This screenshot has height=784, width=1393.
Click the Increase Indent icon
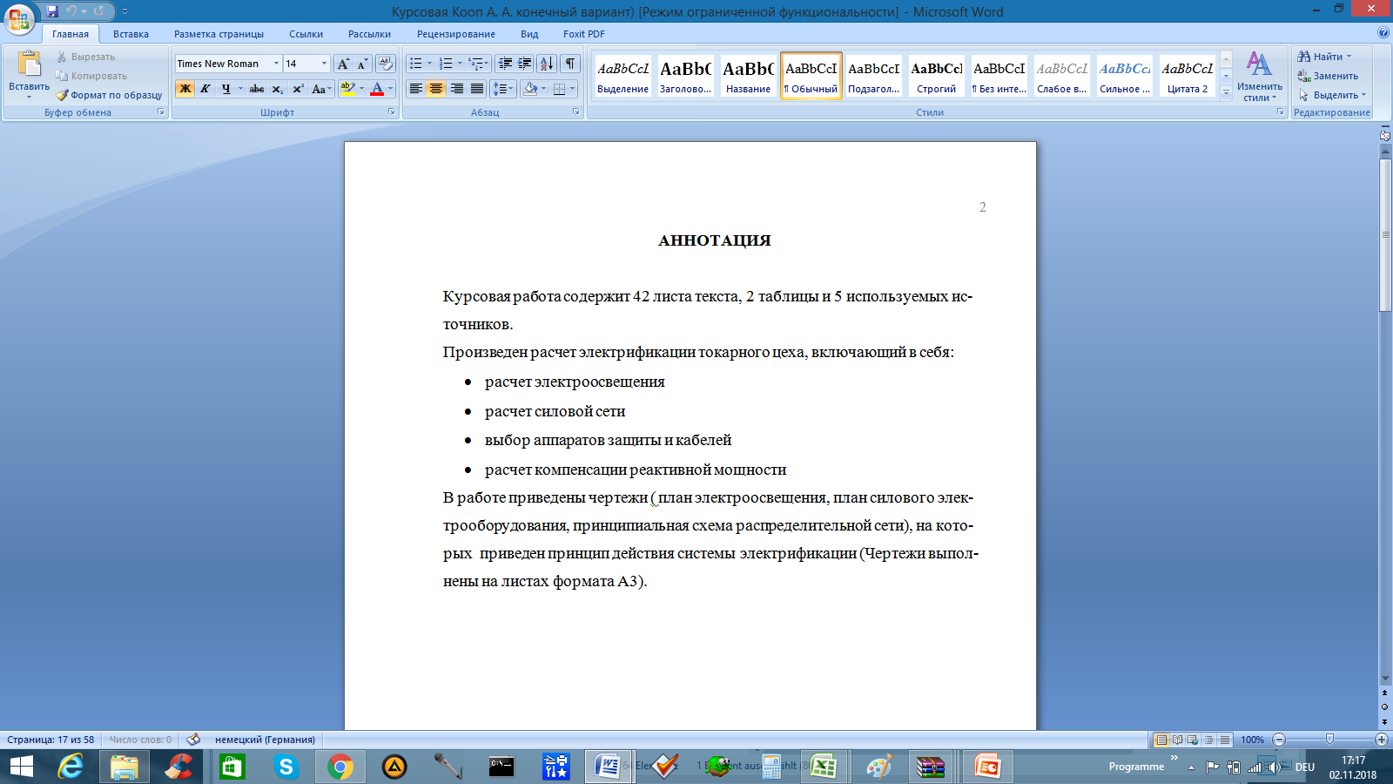(x=525, y=64)
